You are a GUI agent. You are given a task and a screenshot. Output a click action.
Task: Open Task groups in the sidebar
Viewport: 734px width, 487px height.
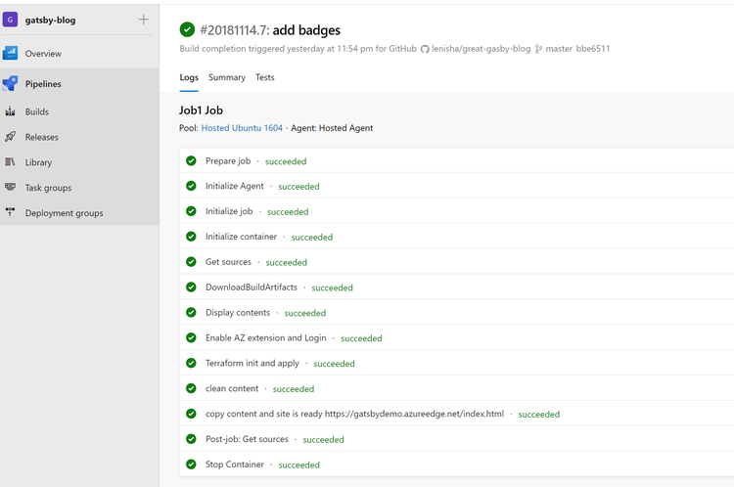[79, 187]
